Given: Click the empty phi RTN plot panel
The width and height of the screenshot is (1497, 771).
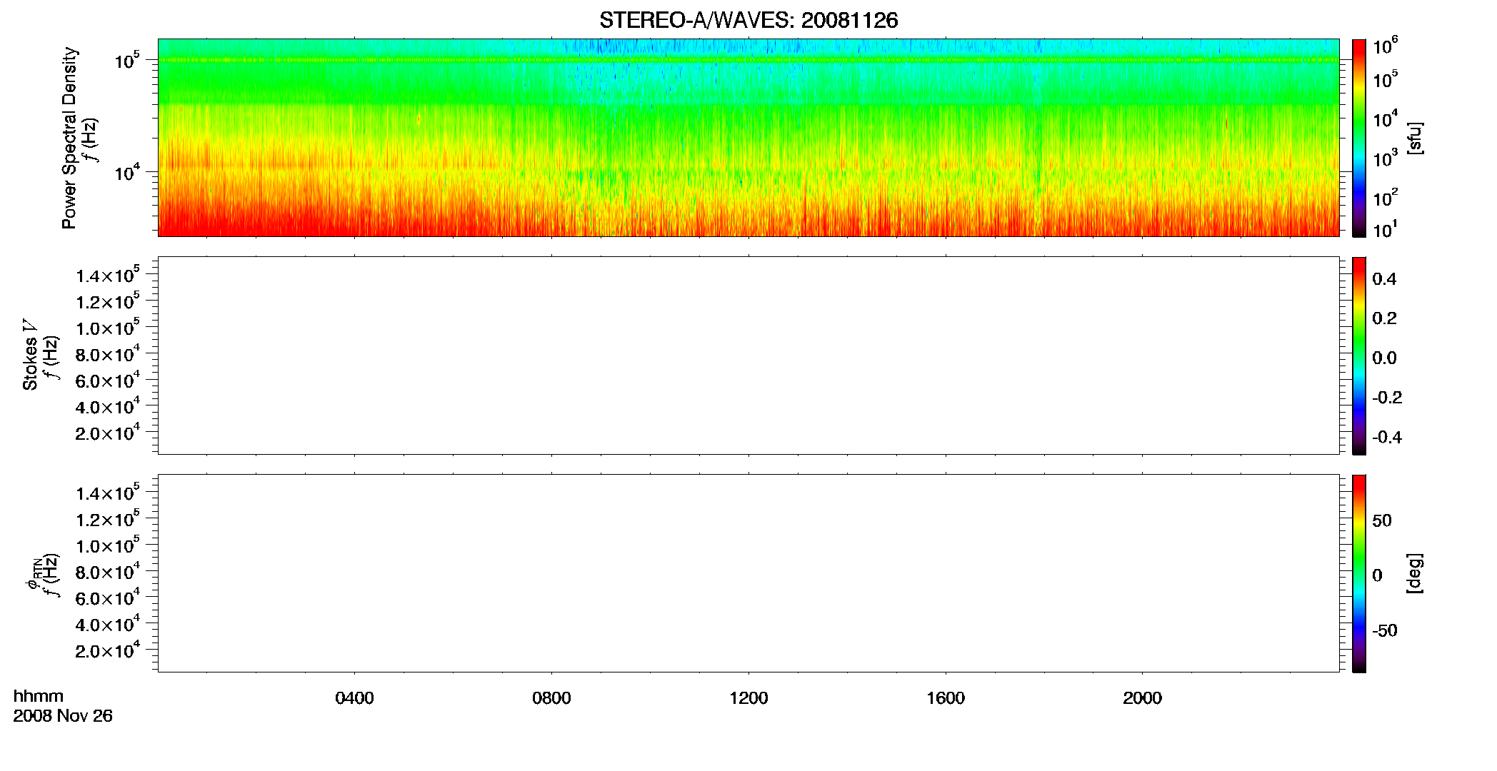Looking at the screenshot, I should coord(748,573).
